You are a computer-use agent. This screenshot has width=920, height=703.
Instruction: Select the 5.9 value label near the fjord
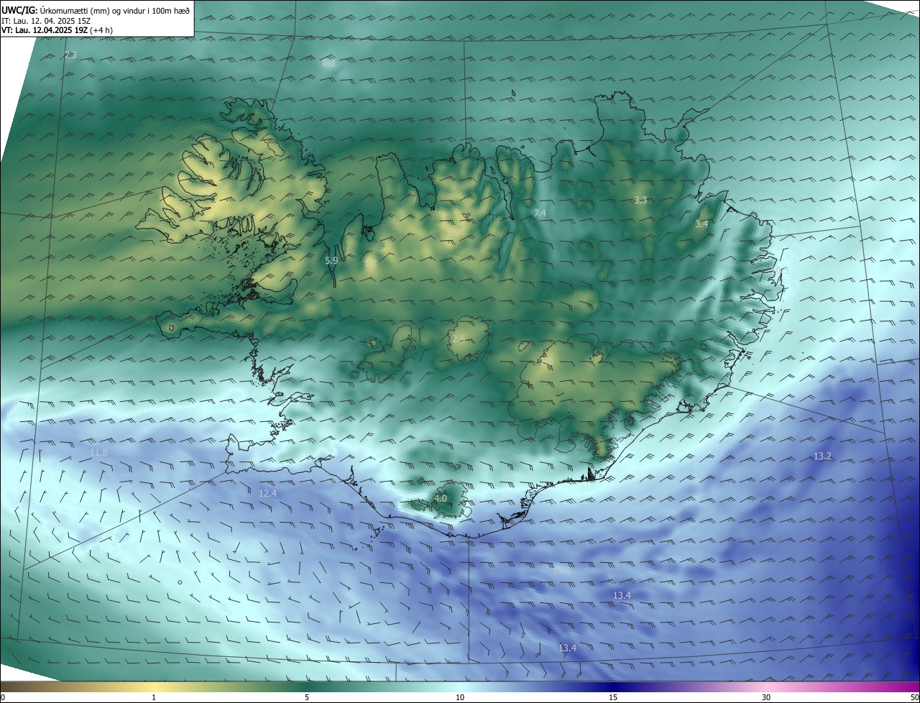click(331, 261)
